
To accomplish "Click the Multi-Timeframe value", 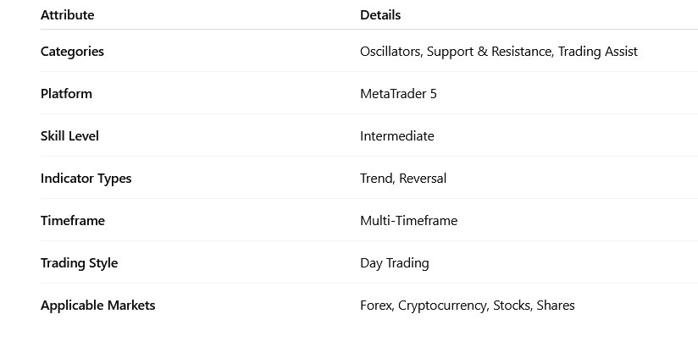I will 408,221.
